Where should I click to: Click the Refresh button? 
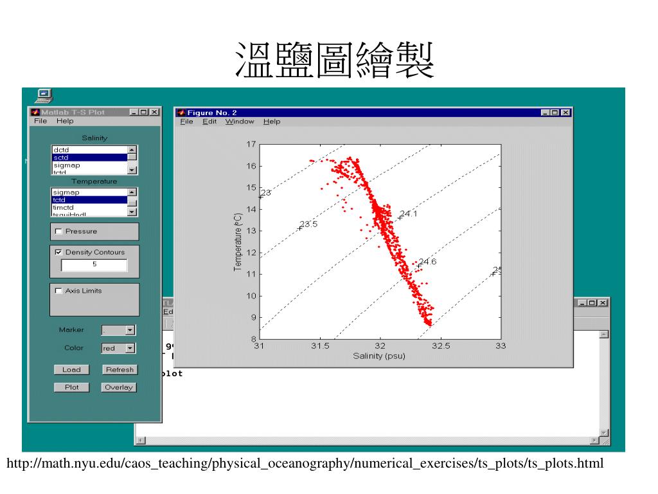(x=120, y=370)
